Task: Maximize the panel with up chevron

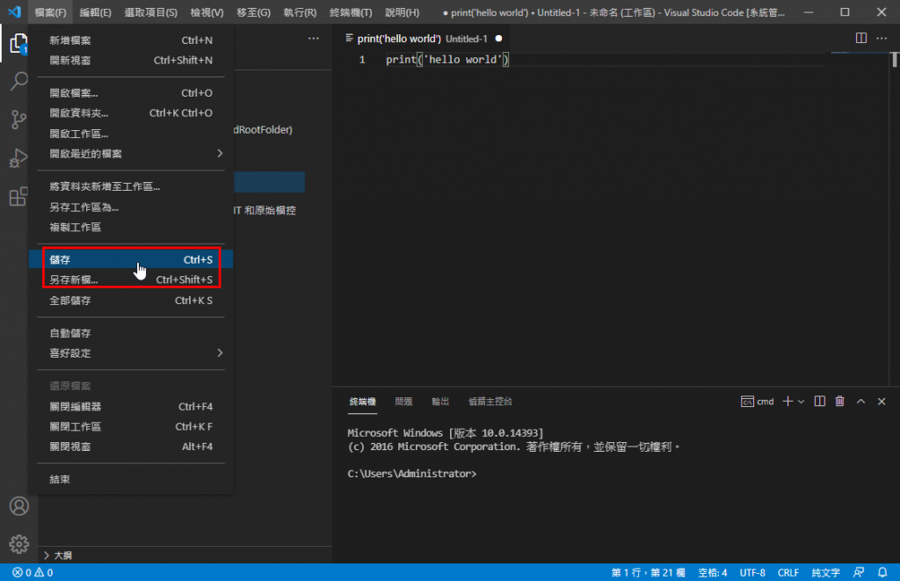Action: coord(861,402)
